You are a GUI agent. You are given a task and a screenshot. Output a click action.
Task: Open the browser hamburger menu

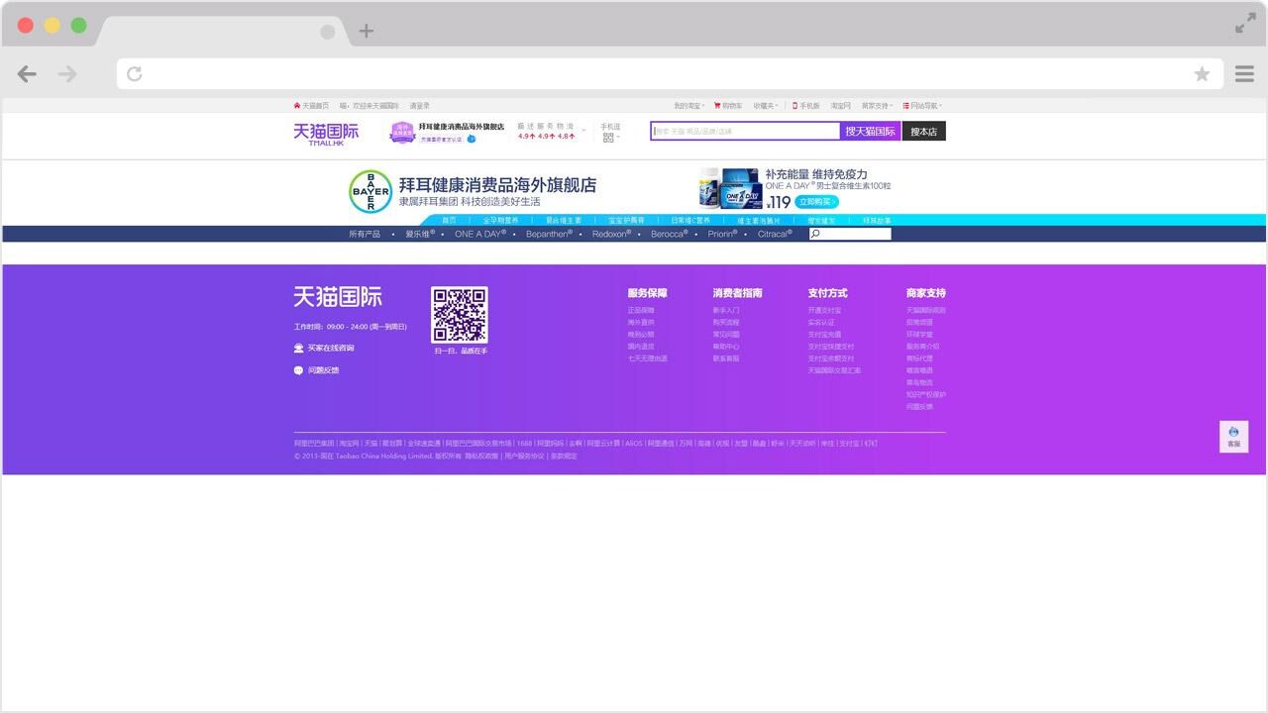click(1244, 74)
